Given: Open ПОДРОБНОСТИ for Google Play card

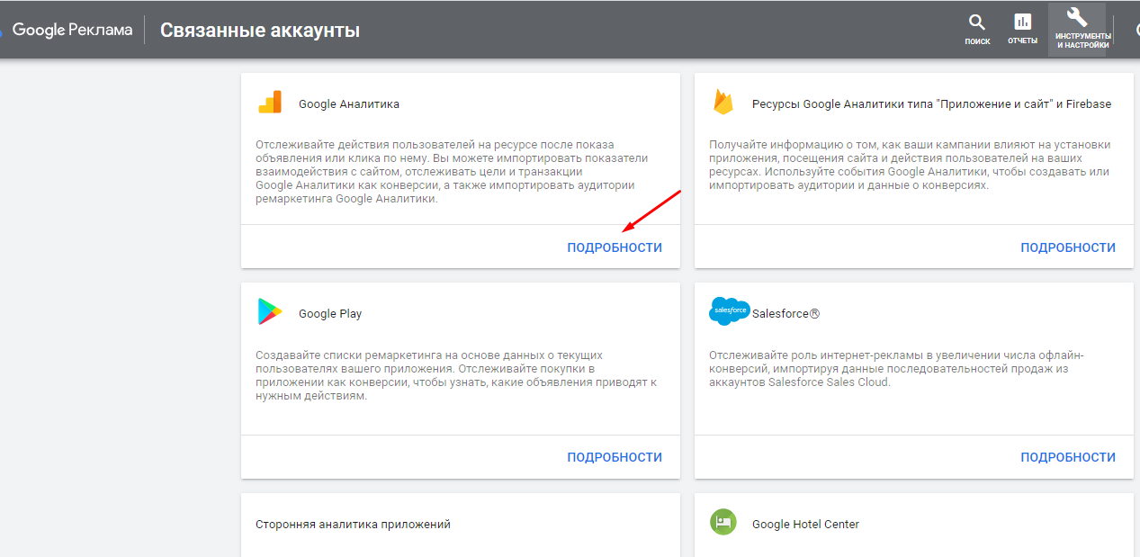Looking at the screenshot, I should point(615,457).
